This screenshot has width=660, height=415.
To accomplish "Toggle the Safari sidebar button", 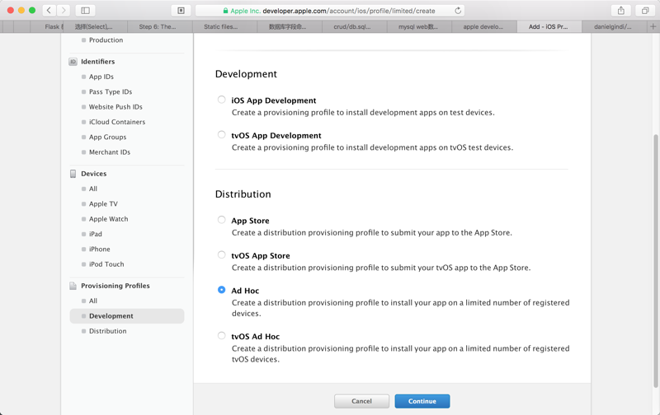I will [85, 11].
